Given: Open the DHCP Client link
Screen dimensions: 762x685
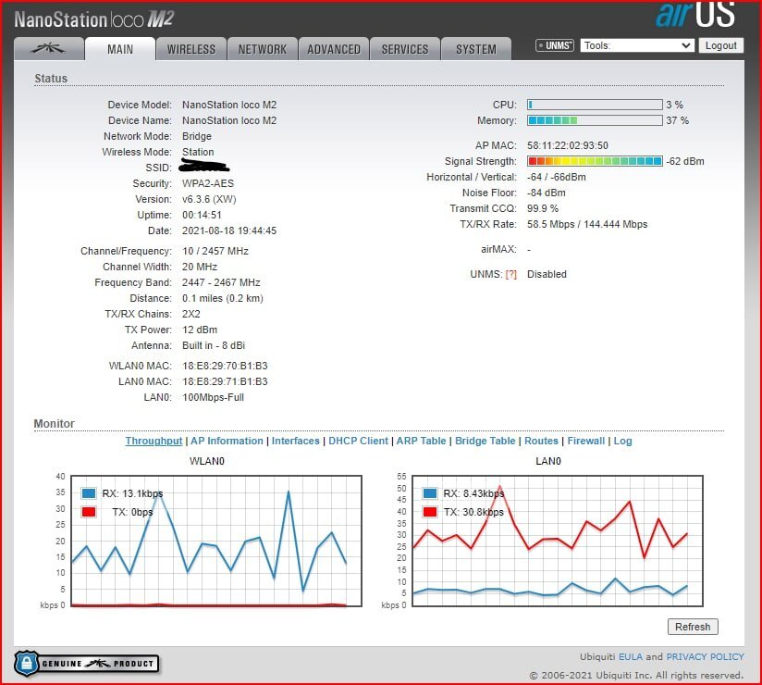Looking at the screenshot, I should point(358,441).
